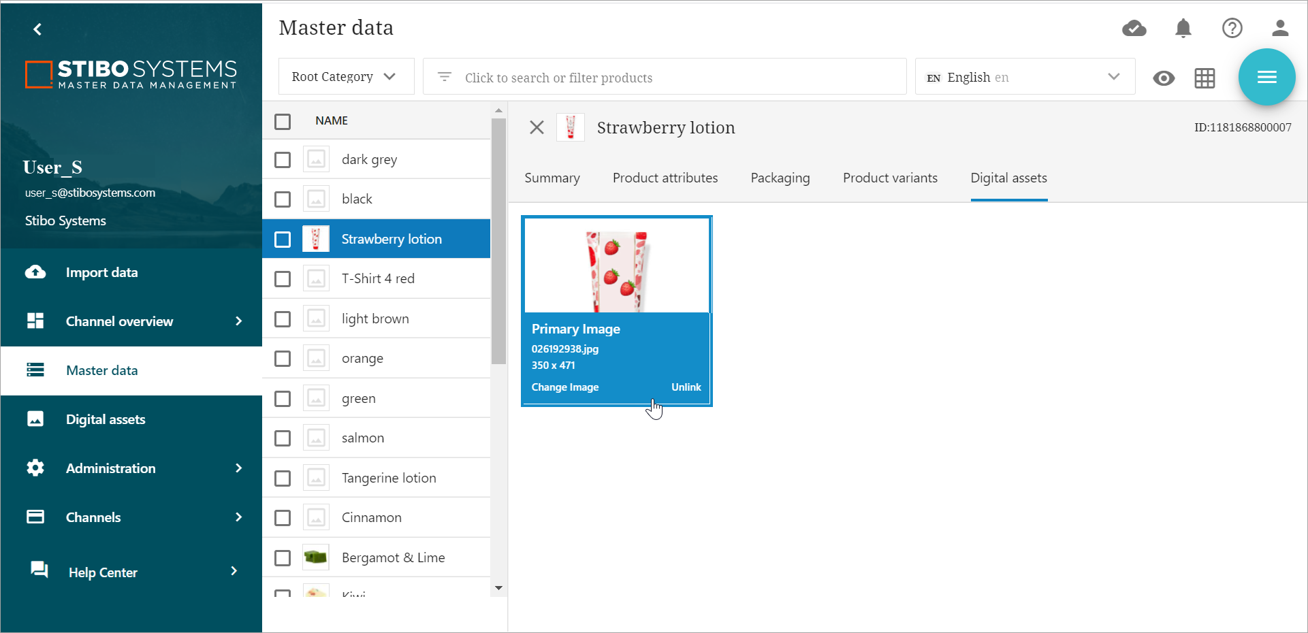Click the round teal hamburger menu button
This screenshot has height=633, width=1308.
(x=1266, y=77)
